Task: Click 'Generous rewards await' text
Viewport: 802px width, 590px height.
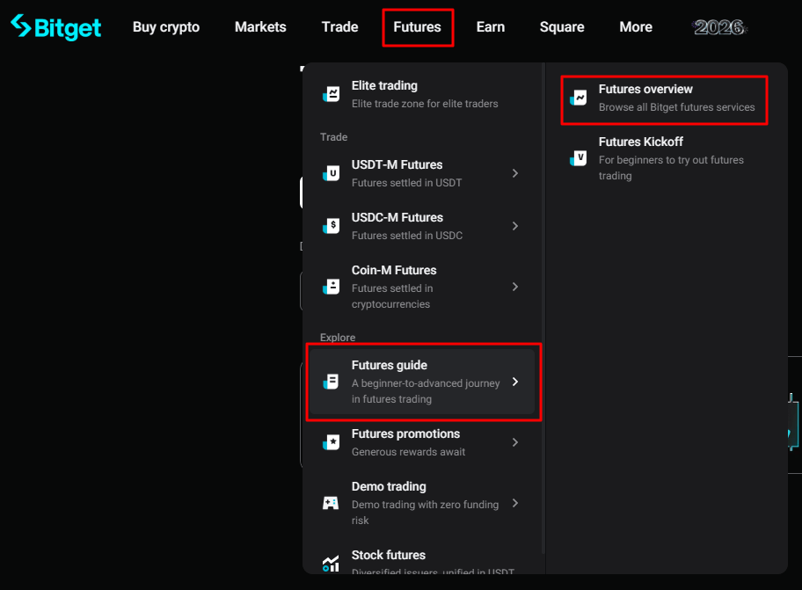Action: click(408, 452)
